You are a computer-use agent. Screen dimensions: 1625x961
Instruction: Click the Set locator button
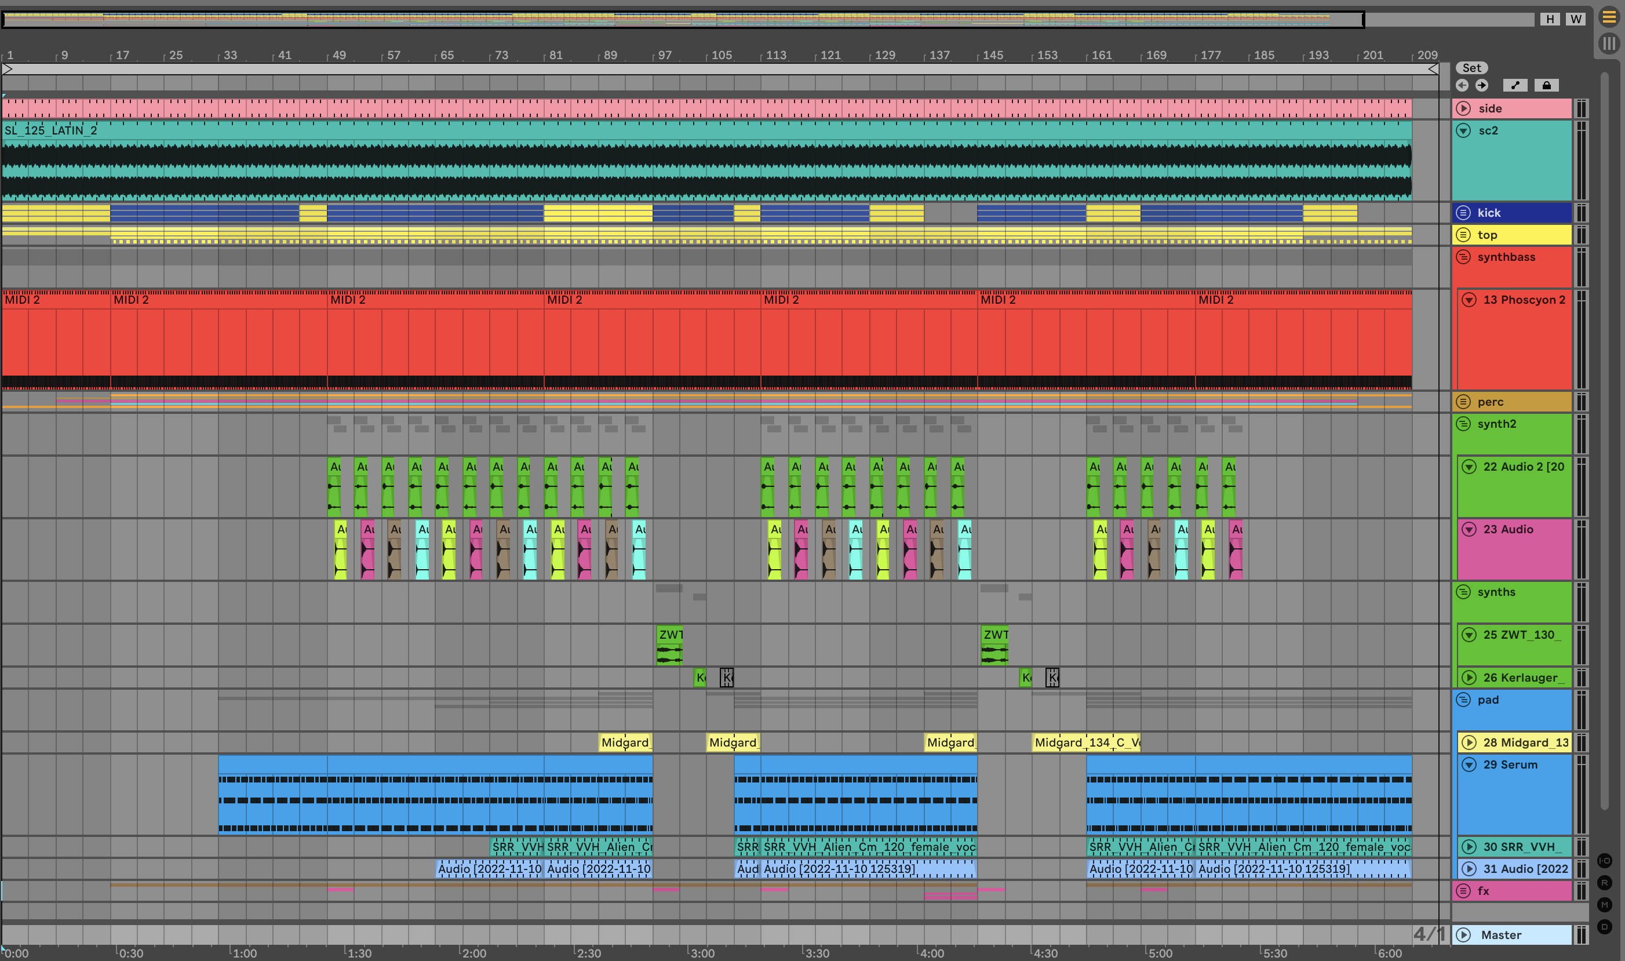click(x=1471, y=68)
